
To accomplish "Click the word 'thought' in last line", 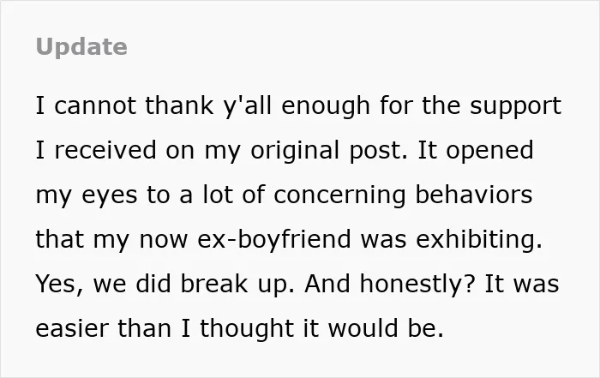I will (247, 330).
